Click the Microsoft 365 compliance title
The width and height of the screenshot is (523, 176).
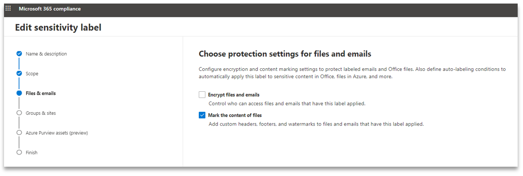click(x=50, y=9)
